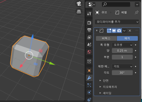Toggle modifier render display camera icon

(x=119, y=31)
